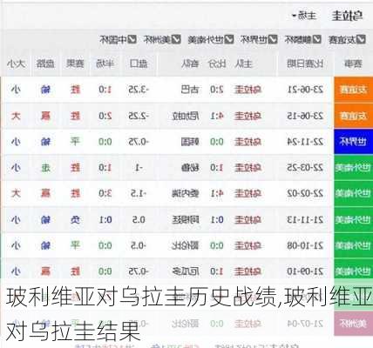This screenshot has height=348, width=373.
Task: Click the date 21-10-08
Action: pyautogui.click(x=305, y=245)
